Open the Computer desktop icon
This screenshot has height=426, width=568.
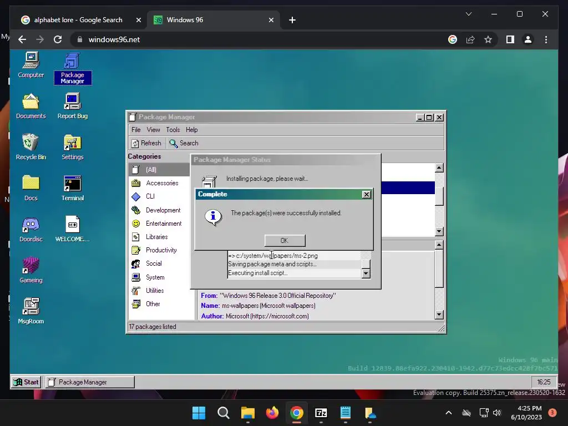pos(31,65)
